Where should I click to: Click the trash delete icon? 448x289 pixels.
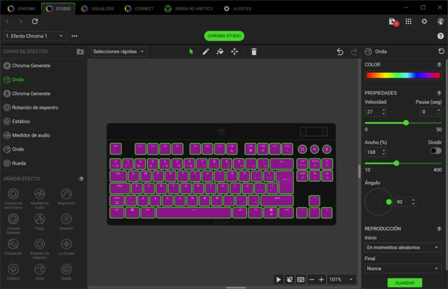click(x=254, y=51)
